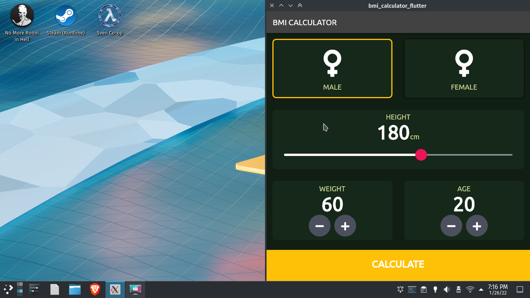This screenshot has width=530, height=298.
Task: Open the Spectacle screenshot tool in taskbar
Action: click(x=135, y=289)
